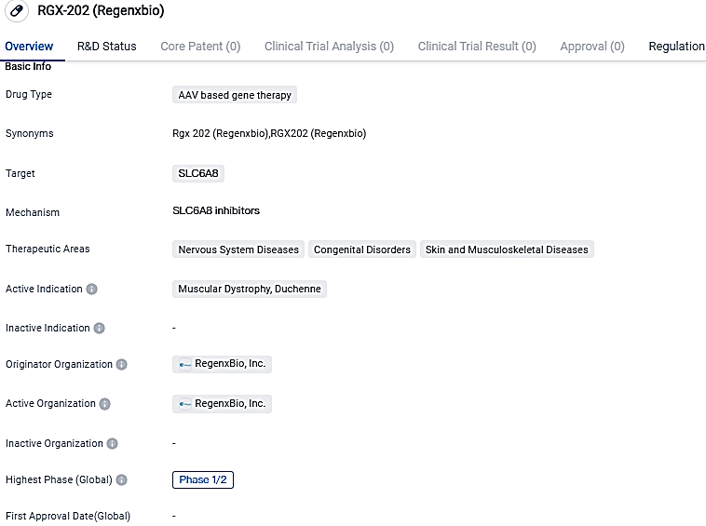Click the SLC6A8 target tag
Viewport: 706px width, 526px height.
click(198, 173)
